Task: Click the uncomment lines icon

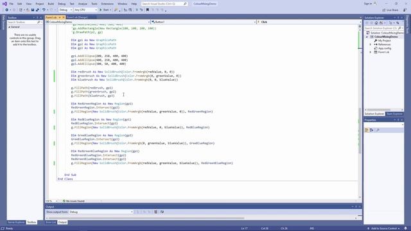Action: tap(141, 10)
